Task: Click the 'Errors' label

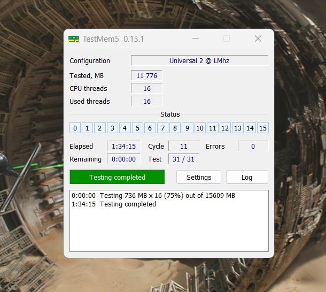Action: click(x=215, y=147)
